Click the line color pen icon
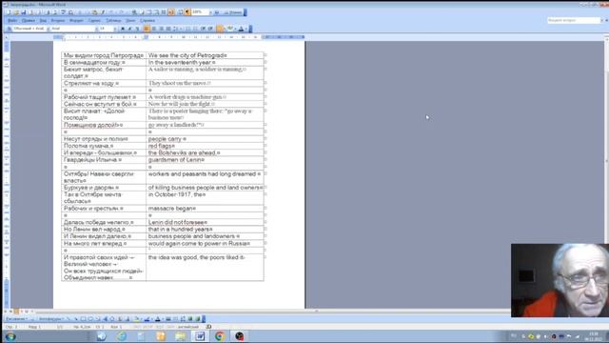The height and width of the screenshot is (343, 609). pyautogui.click(x=147, y=319)
